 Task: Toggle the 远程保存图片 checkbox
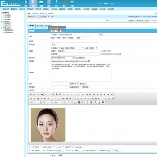[x=42, y=147]
